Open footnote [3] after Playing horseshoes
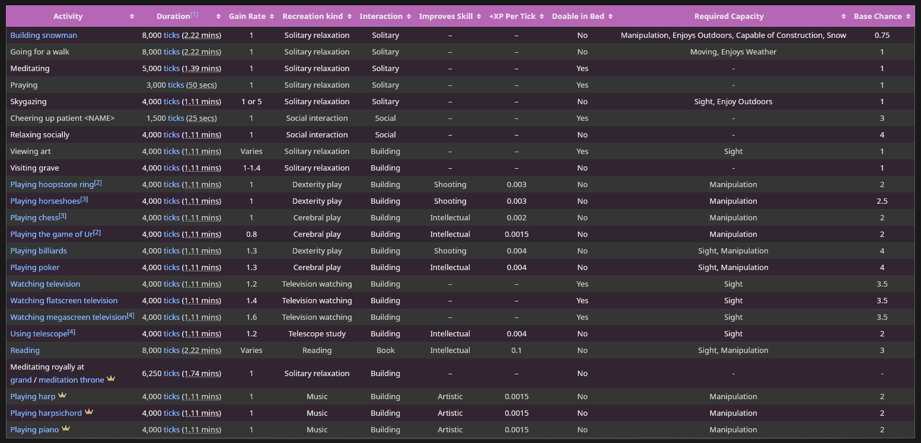Image resolution: width=921 pixels, height=443 pixels. [x=84, y=199]
